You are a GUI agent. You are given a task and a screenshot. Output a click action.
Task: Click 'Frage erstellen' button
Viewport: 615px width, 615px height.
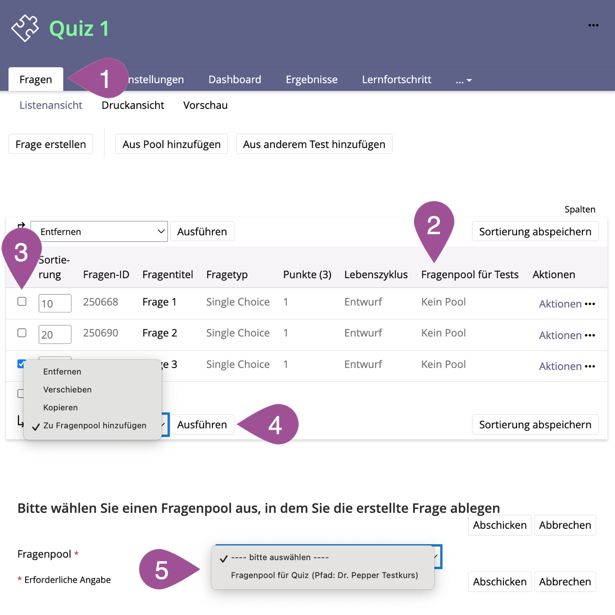tap(51, 144)
